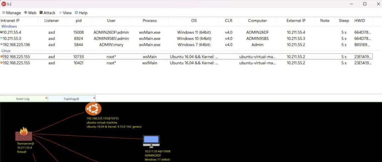Image resolution: width=382 pixels, height=162 pixels.
Task: Sort by Intranet IP column
Action: (x=10, y=21)
